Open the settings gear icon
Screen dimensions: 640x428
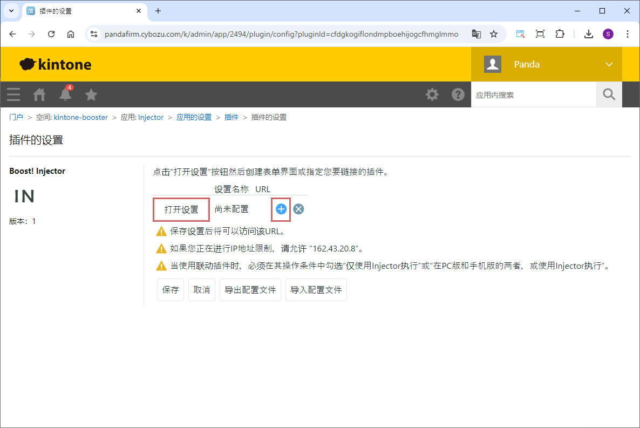432,94
